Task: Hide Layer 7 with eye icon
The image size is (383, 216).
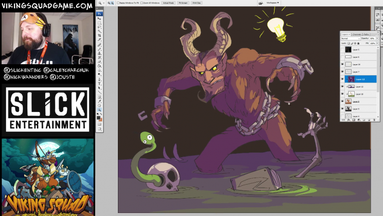Action: click(342, 72)
